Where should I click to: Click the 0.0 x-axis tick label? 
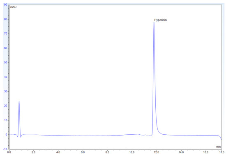9,152
